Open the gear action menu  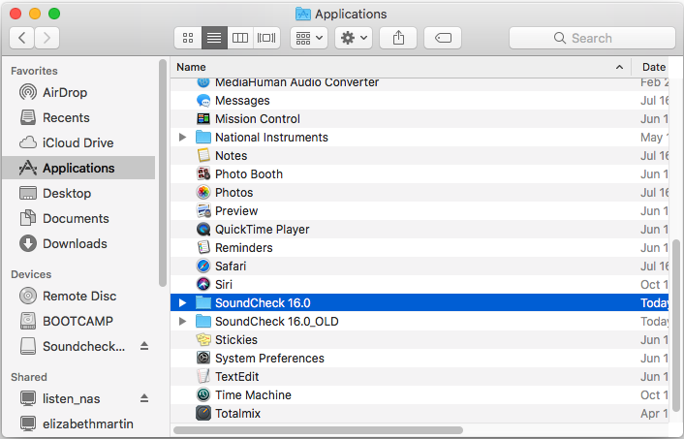point(354,38)
